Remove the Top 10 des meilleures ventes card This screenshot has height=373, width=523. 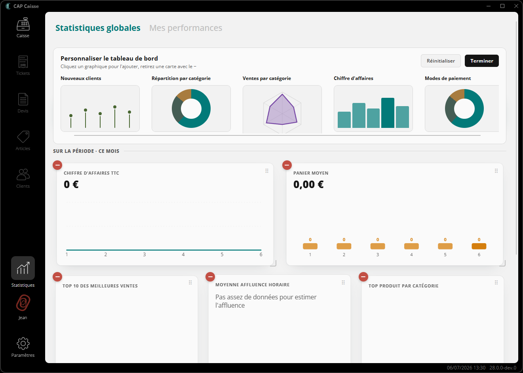click(x=57, y=276)
